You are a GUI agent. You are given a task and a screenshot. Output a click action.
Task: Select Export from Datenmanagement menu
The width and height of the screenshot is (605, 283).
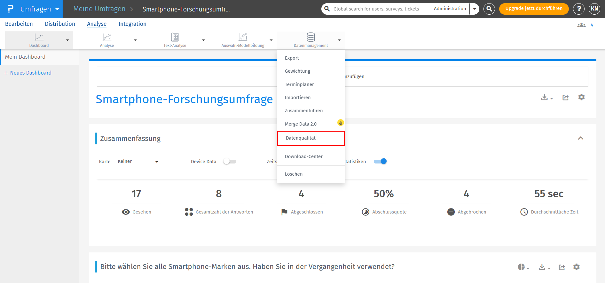311,58
